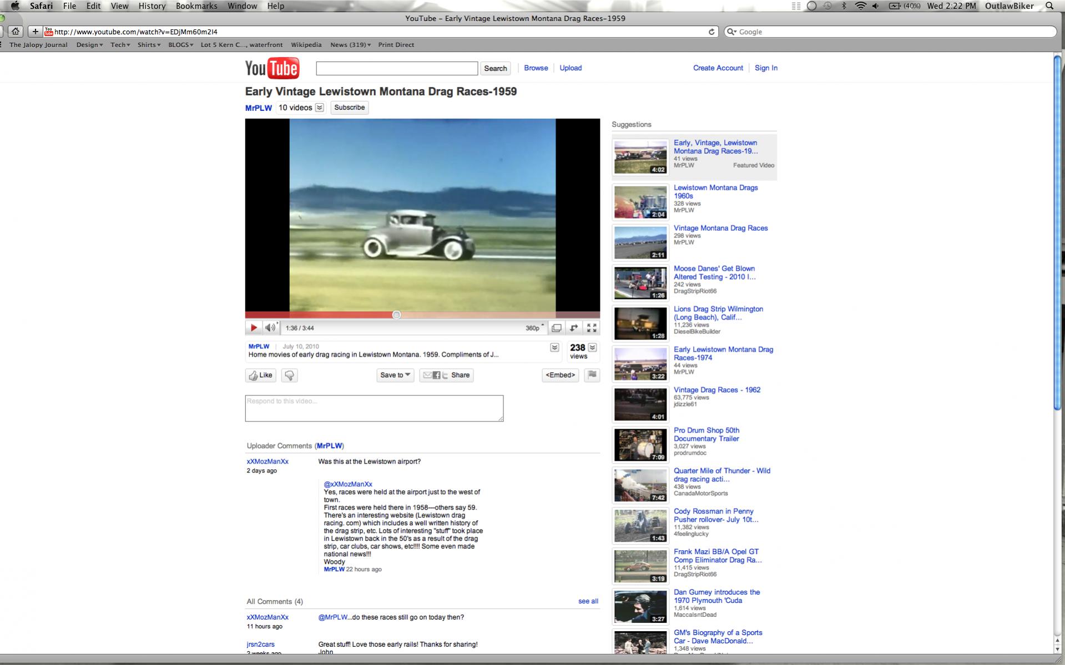Open the 360p quality selector
The width and height of the screenshot is (1065, 665).
click(x=534, y=328)
